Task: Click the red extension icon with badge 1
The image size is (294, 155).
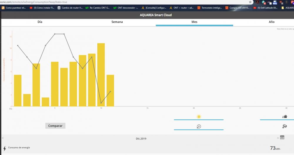Action: 281,2
